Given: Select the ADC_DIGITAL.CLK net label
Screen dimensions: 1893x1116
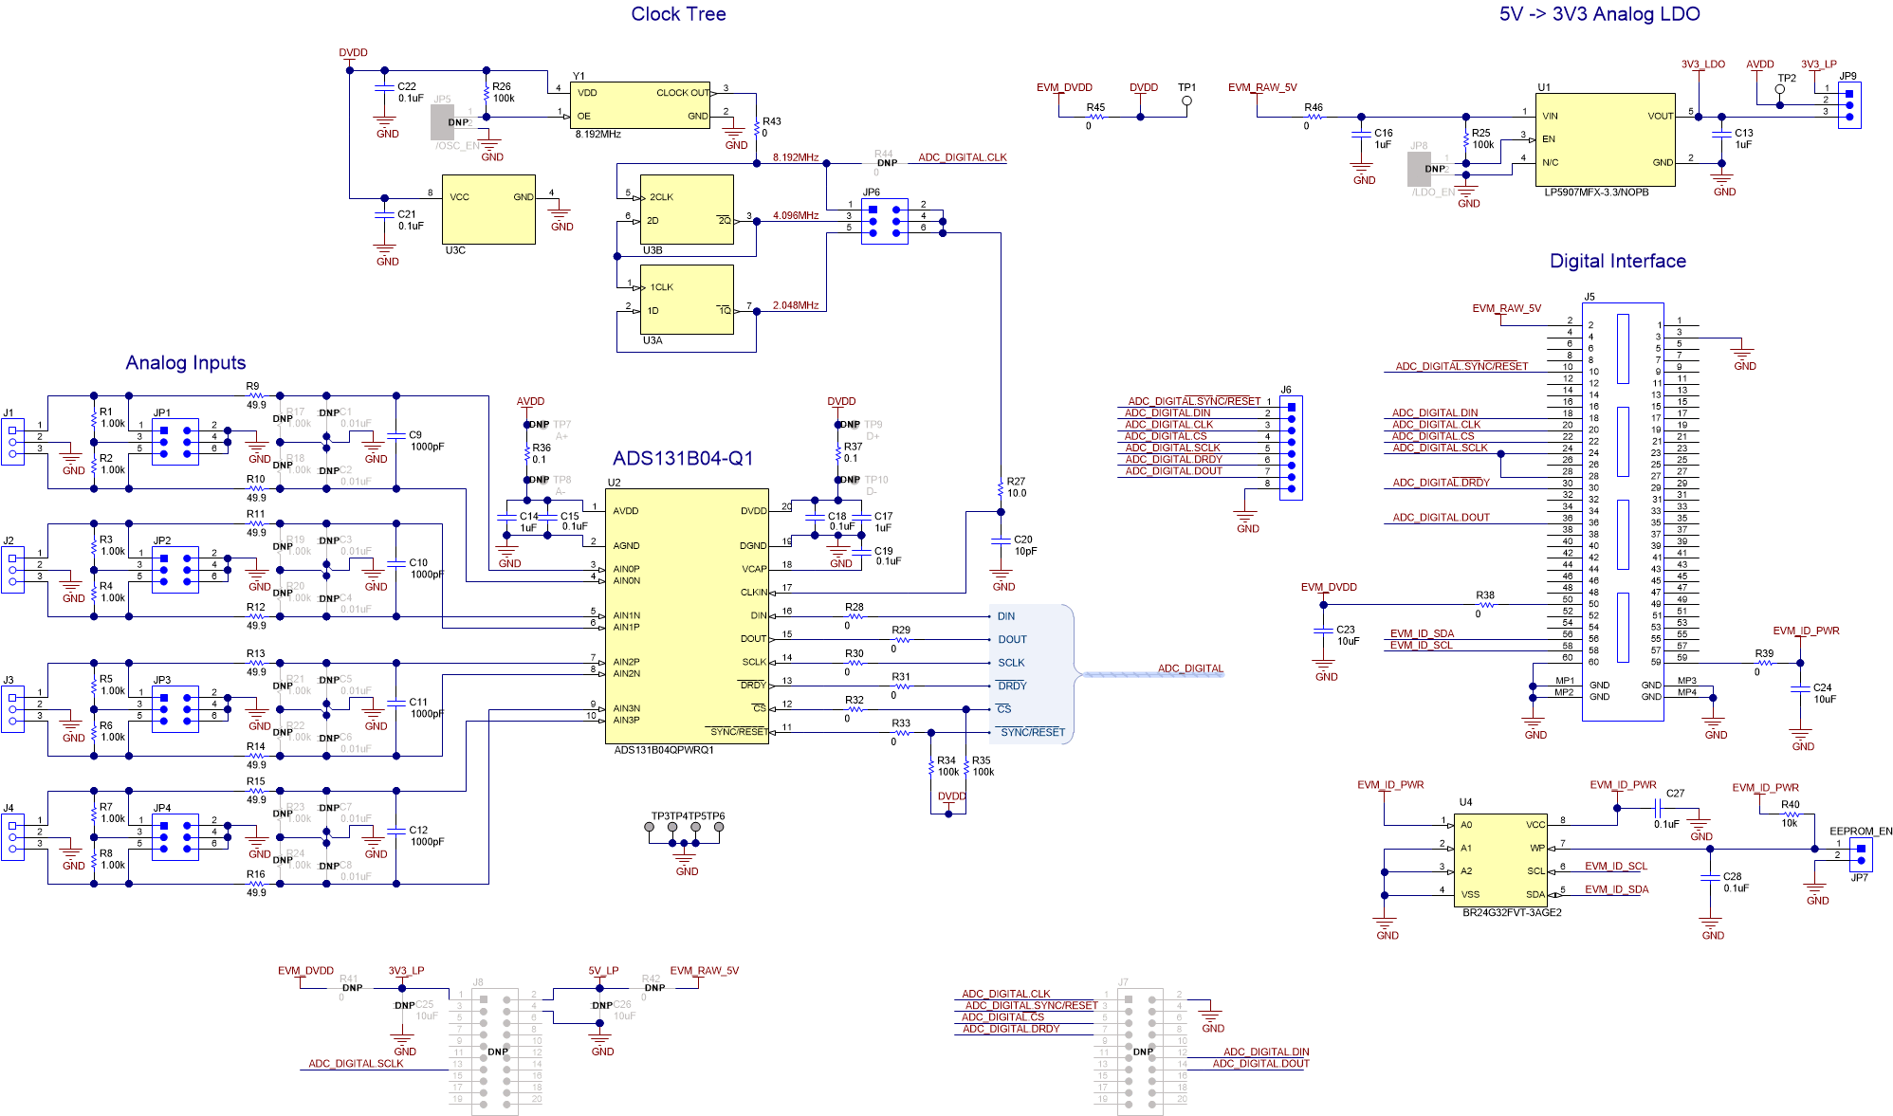Looking at the screenshot, I should pos(961,157).
